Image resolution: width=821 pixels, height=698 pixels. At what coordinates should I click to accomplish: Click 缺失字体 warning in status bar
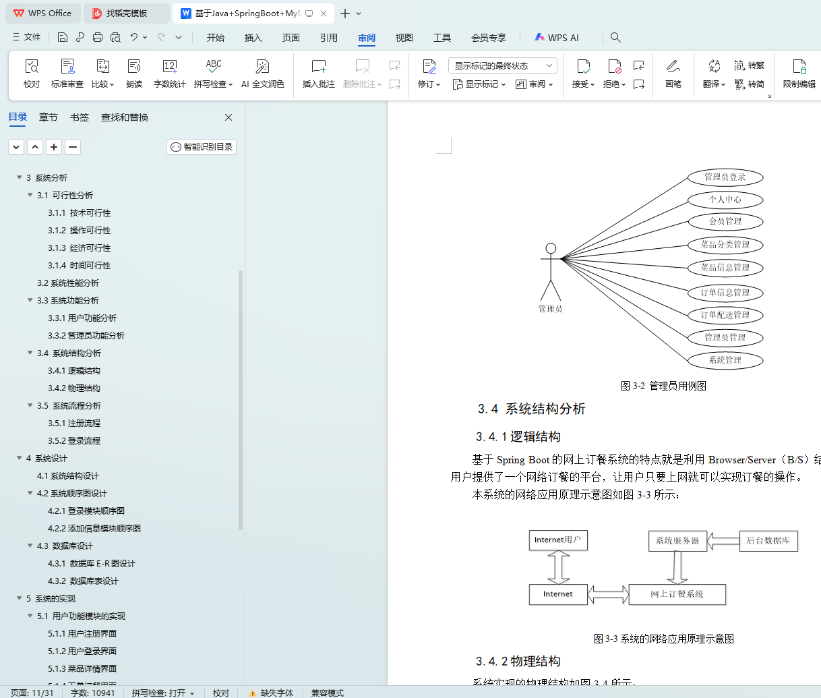tap(271, 693)
